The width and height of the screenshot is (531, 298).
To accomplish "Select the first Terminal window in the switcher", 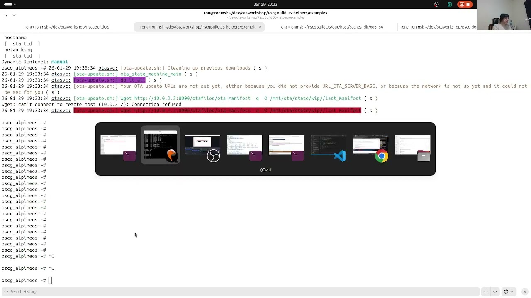I will tap(118, 146).
